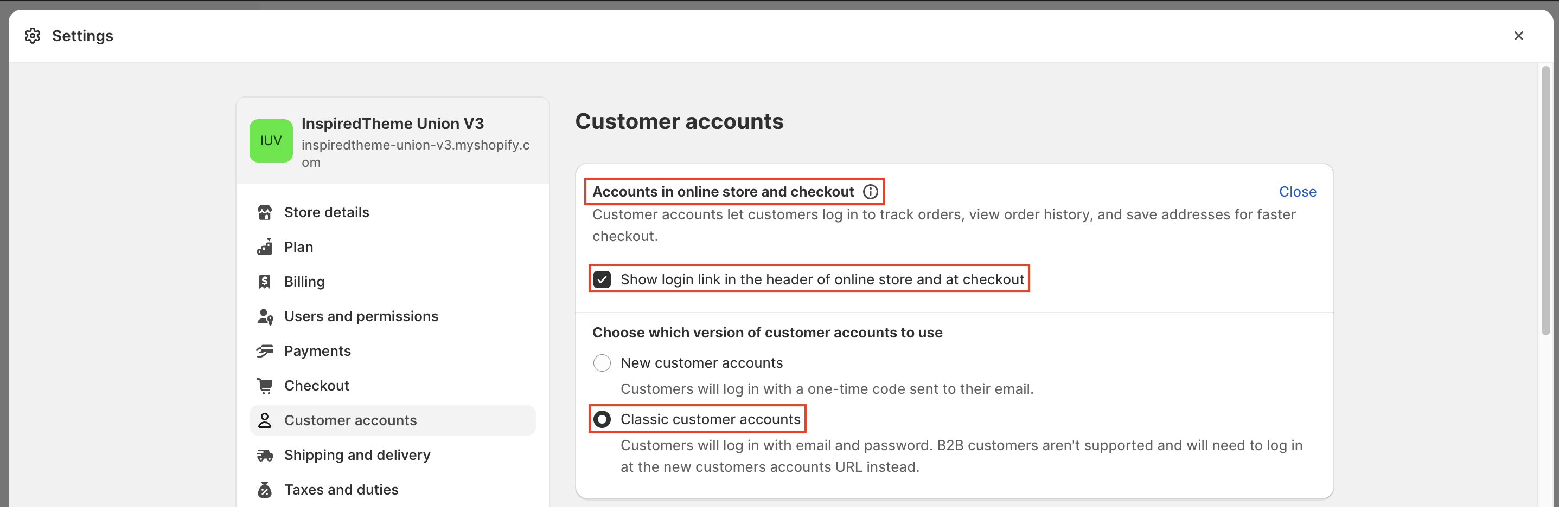The height and width of the screenshot is (507, 1559).
Task: Select Classic customer accounts radio option
Action: click(x=602, y=419)
